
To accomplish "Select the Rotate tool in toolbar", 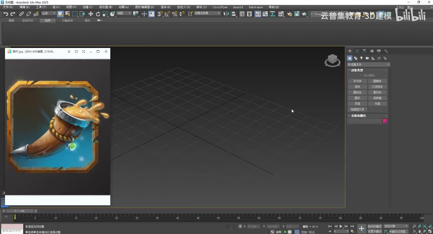I will click(x=98, y=14).
